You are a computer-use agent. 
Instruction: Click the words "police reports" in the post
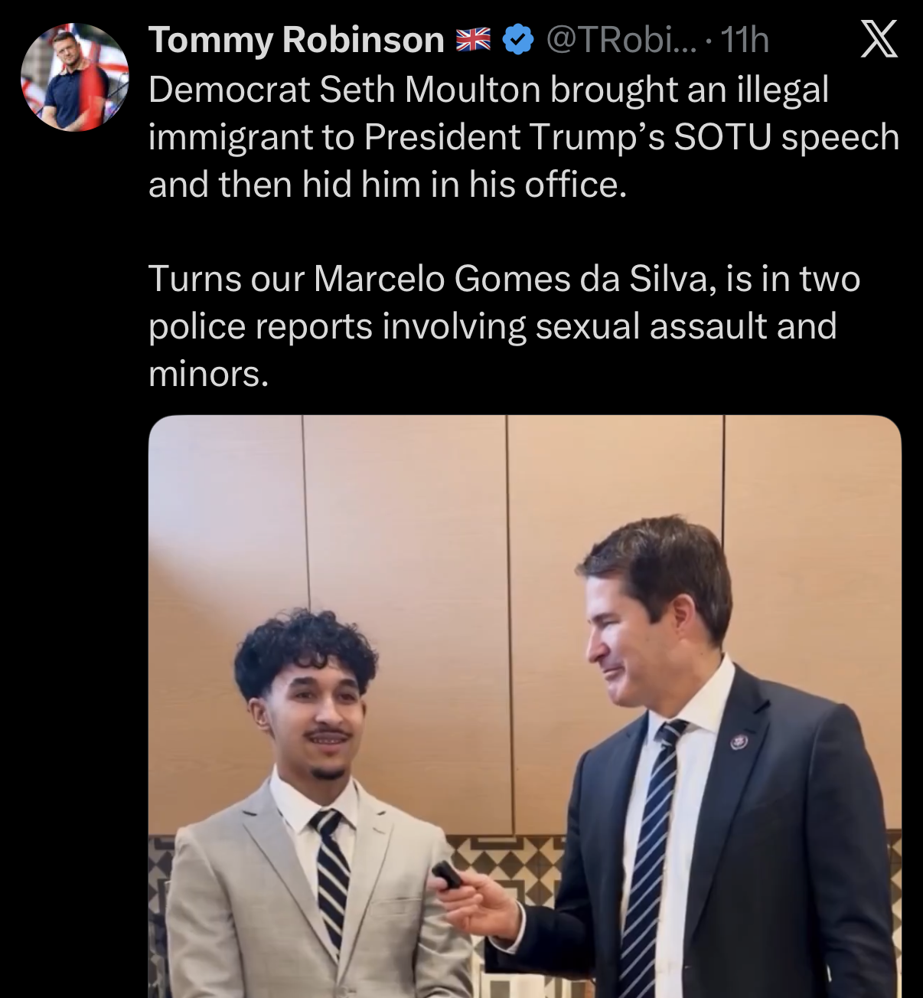[x=260, y=326]
